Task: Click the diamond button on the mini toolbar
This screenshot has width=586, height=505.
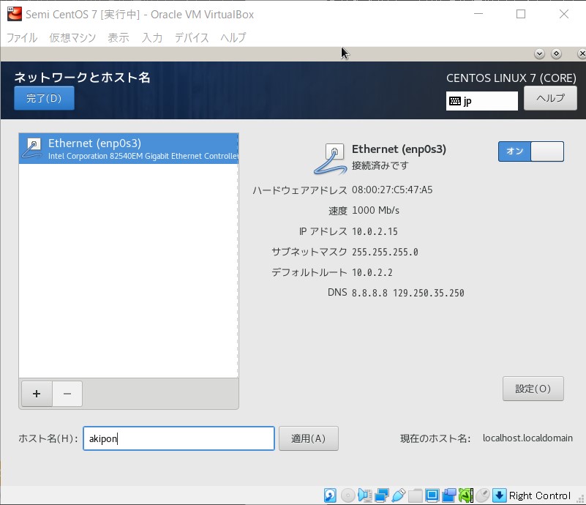Action: point(556,54)
